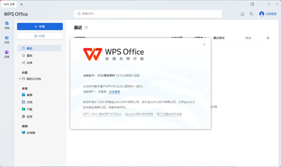This screenshot has width=281, height=167.
Task: Open the WPS Office 最终用户许可协议 link
Action: coord(102,114)
